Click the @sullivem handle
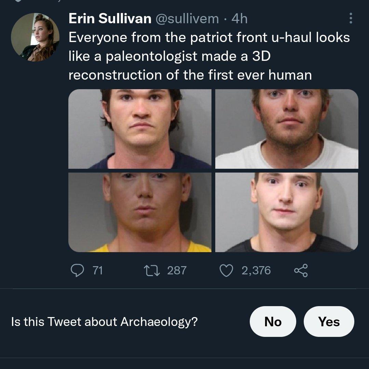Screen dimensions: 369x369 click(187, 18)
